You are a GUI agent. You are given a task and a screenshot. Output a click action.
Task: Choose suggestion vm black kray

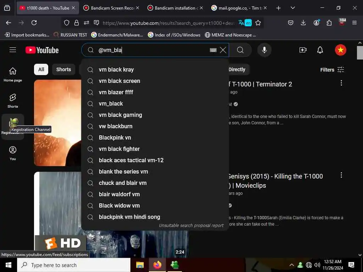[x=155, y=70]
